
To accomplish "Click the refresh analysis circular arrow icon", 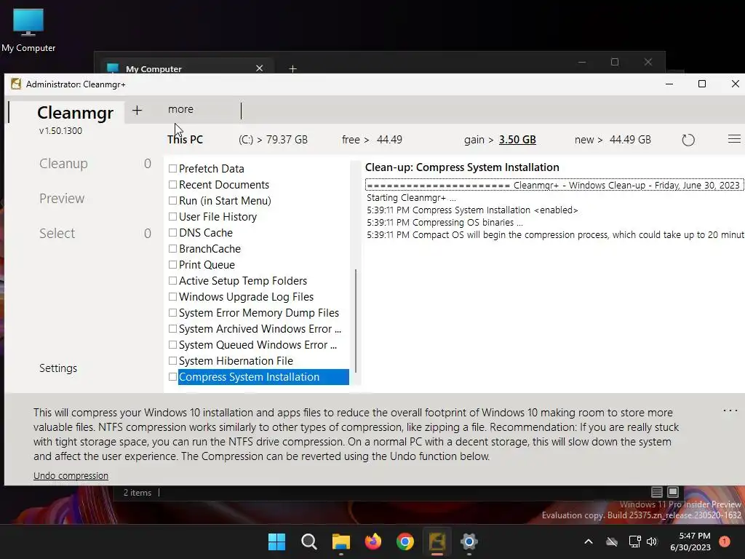I will pyautogui.click(x=688, y=140).
